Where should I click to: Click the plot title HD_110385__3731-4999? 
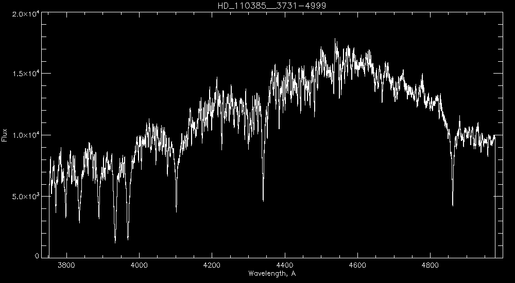click(272, 6)
